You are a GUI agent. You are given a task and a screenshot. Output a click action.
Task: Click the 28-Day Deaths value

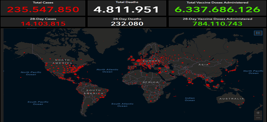point(126,24)
